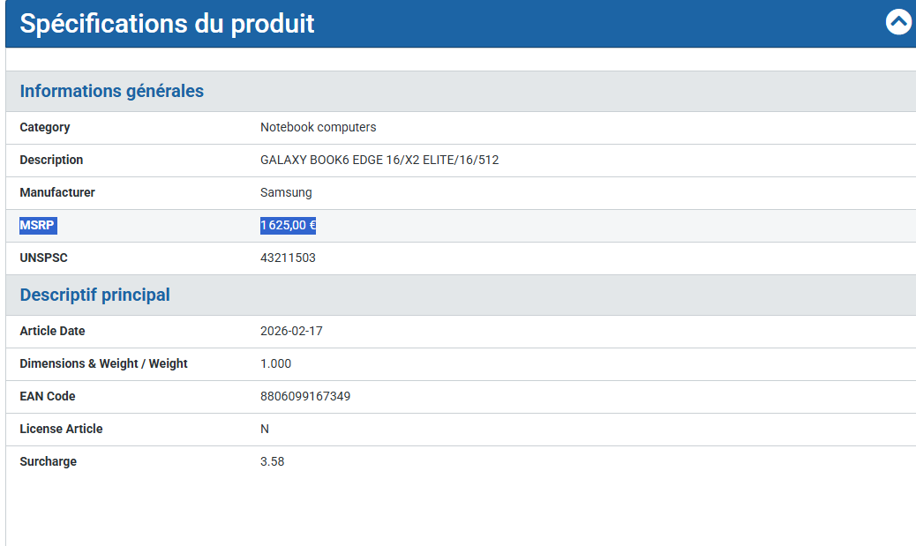
Task: Click the Surcharge label
Action: pyautogui.click(x=49, y=462)
